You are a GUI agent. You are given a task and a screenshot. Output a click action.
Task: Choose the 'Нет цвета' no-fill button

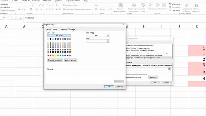pyautogui.click(x=59, y=36)
